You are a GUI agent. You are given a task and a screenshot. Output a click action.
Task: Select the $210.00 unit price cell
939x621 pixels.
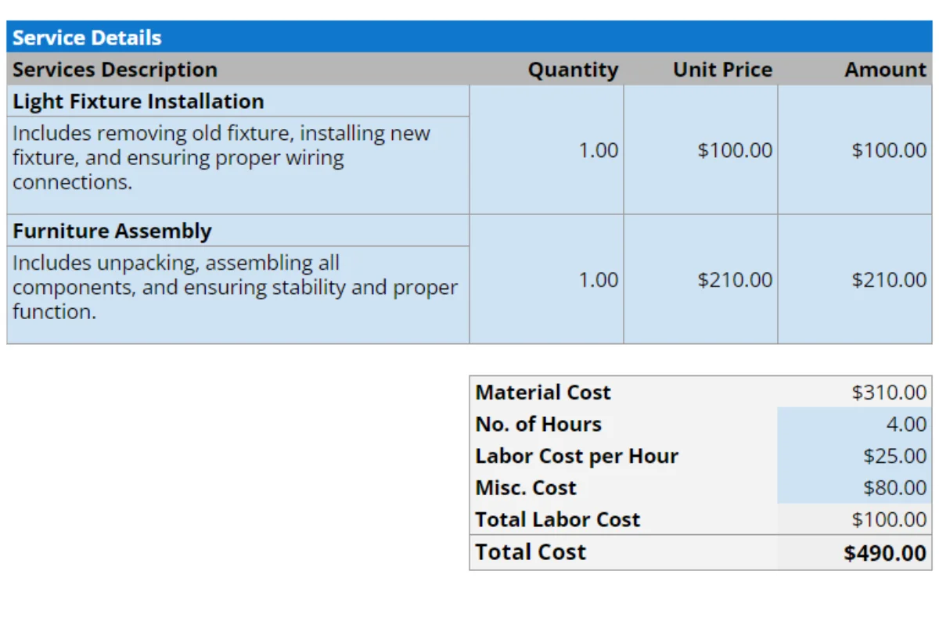[x=734, y=280]
